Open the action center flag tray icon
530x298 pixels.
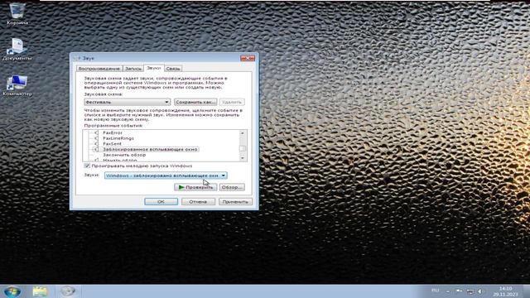pyautogui.click(x=459, y=291)
